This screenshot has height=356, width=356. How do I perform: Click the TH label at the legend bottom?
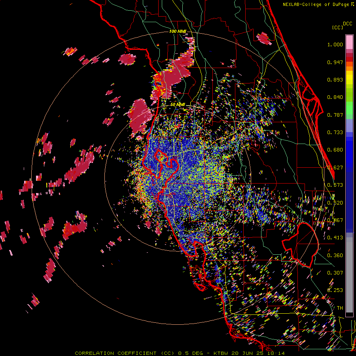click(x=340, y=308)
